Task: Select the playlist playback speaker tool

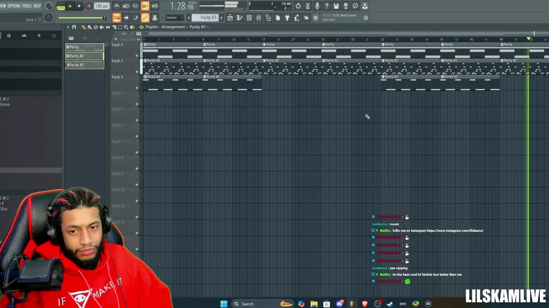Action: tap(132, 27)
